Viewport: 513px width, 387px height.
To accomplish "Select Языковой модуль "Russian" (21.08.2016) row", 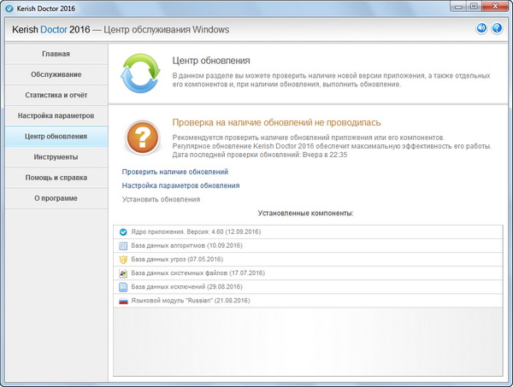I will [308, 301].
